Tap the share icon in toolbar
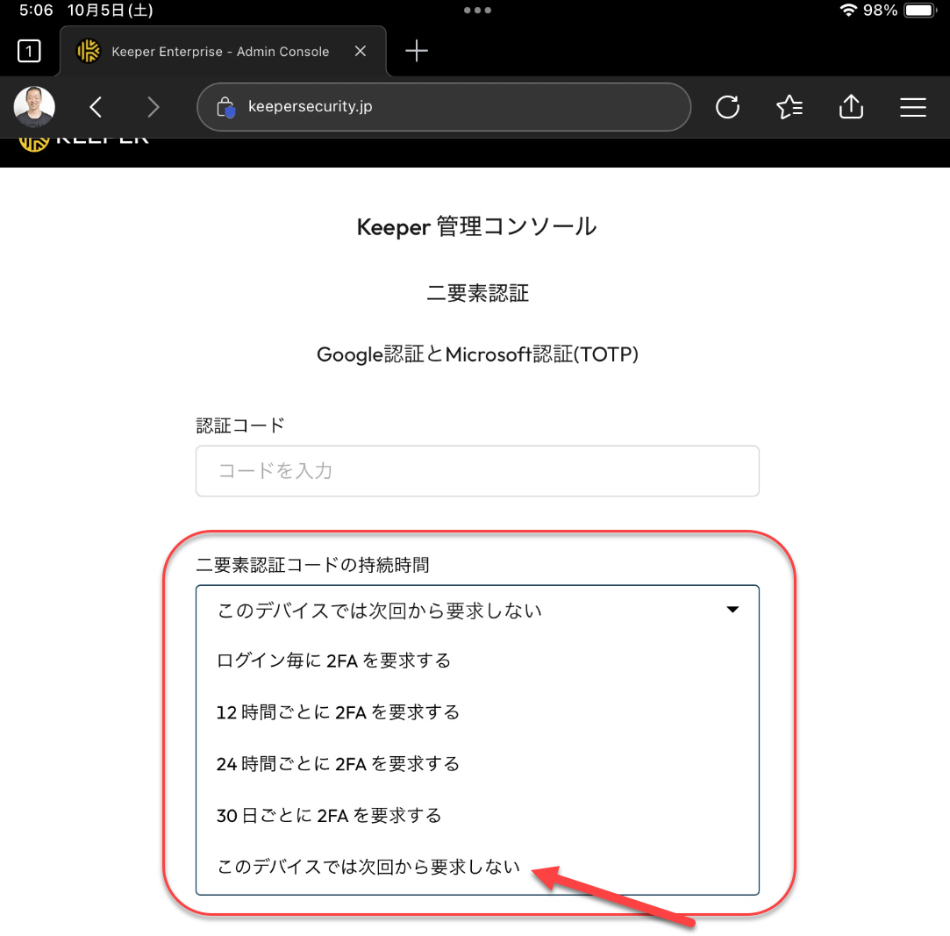Image resolution: width=950 pixels, height=936 pixels. tap(851, 107)
